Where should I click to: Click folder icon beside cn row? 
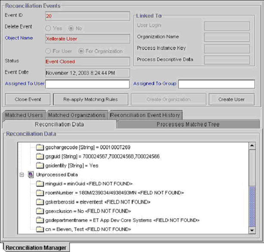pos(40,229)
